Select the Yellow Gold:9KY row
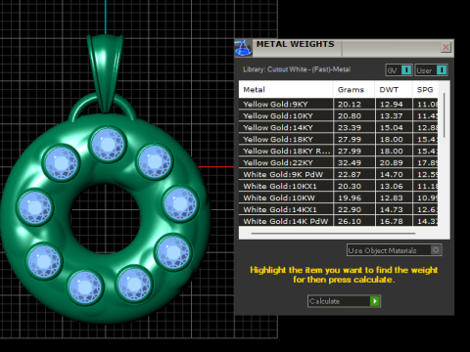Viewport: 470px width, 352px height. coord(338,105)
